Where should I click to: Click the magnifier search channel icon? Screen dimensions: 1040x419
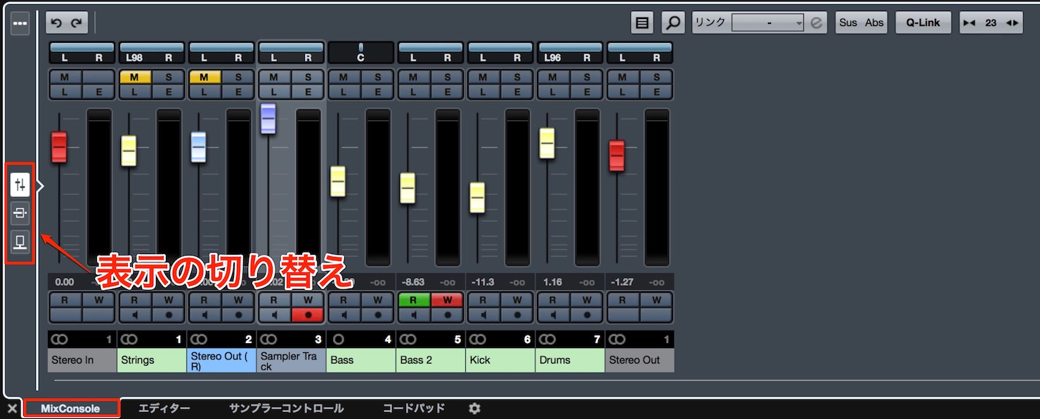(672, 23)
